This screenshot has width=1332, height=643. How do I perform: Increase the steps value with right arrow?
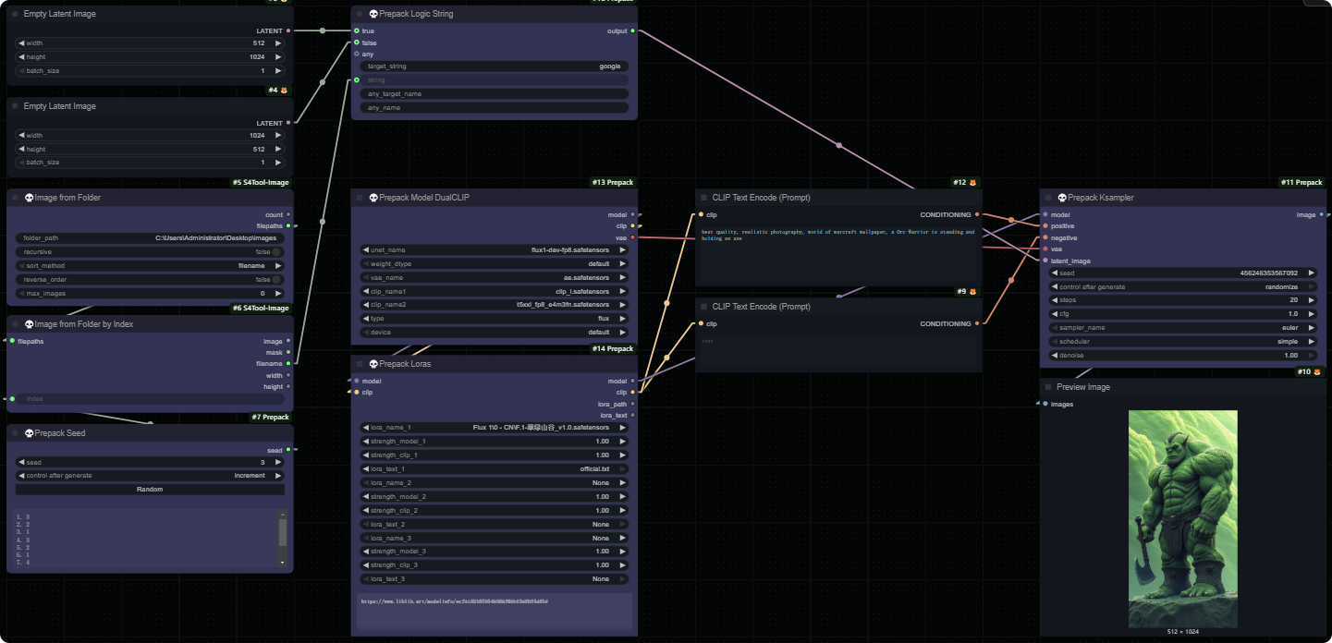[x=1314, y=300]
